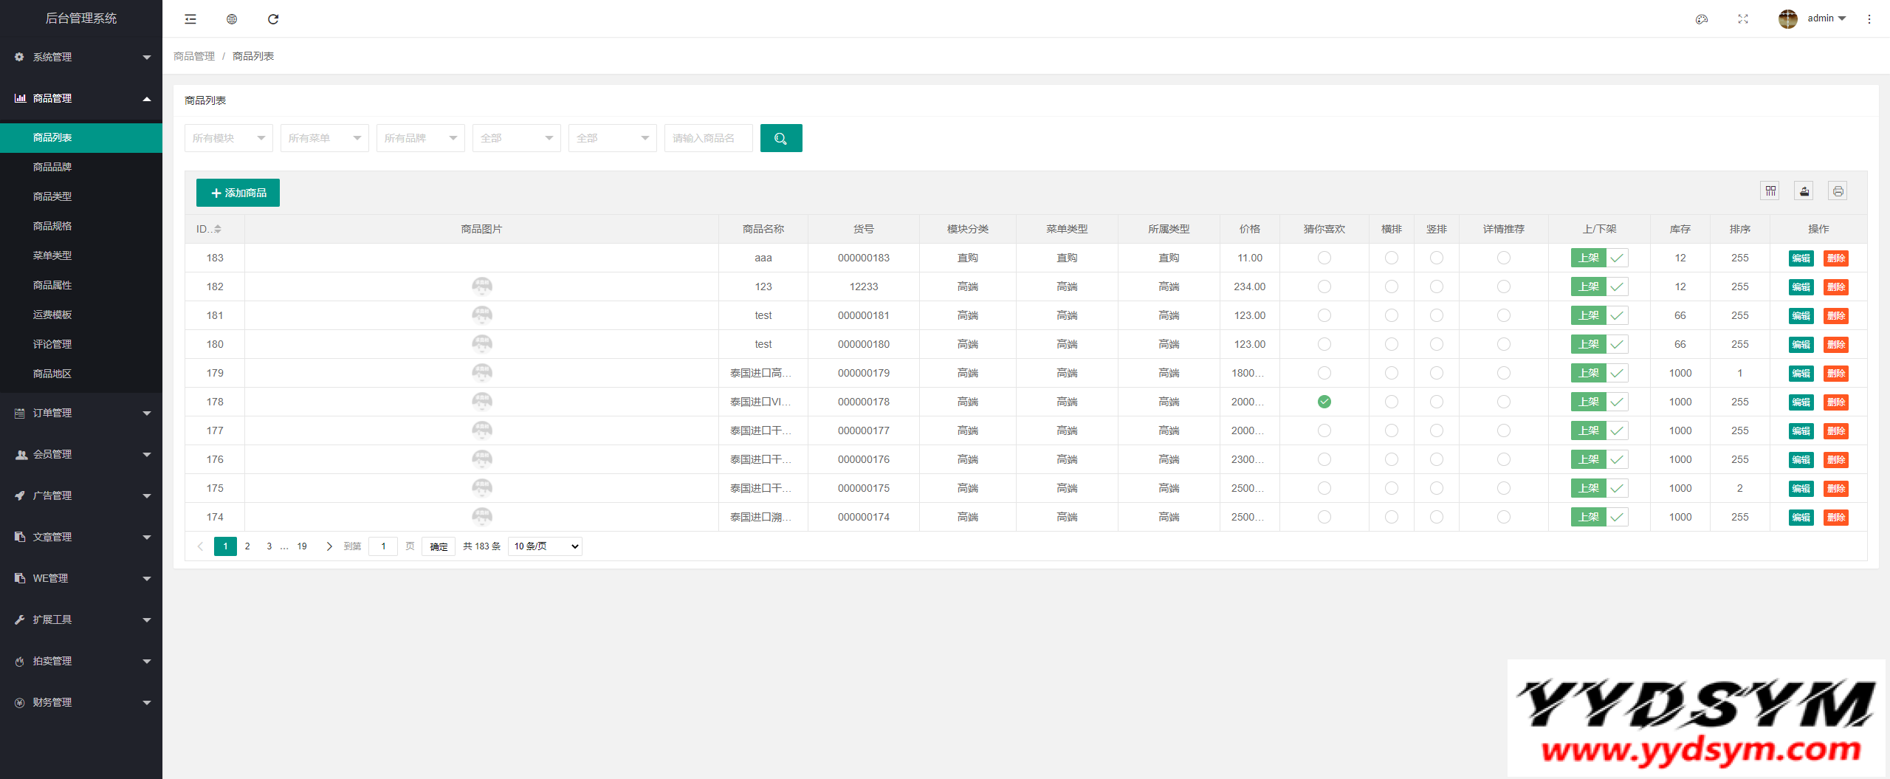Collapse the sidebar with the menu fold icon
Screen dimensions: 1890x779
pyautogui.click(x=190, y=19)
